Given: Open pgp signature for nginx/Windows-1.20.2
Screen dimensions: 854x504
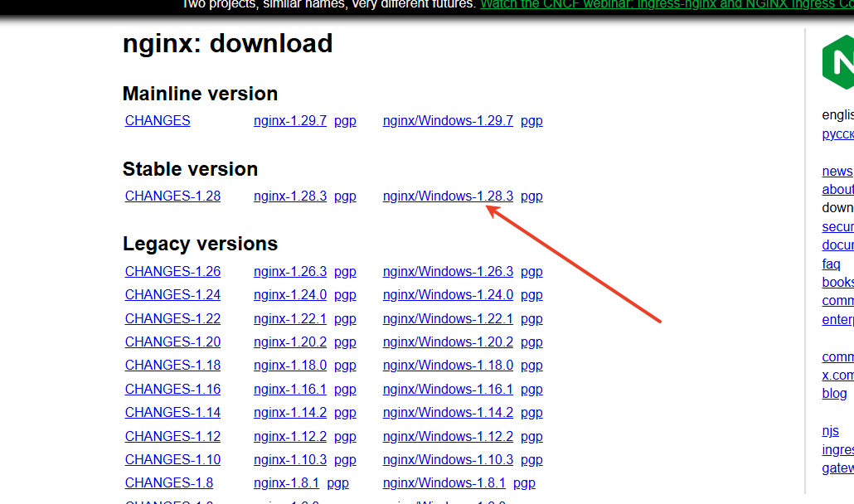Looking at the screenshot, I should (x=531, y=342).
